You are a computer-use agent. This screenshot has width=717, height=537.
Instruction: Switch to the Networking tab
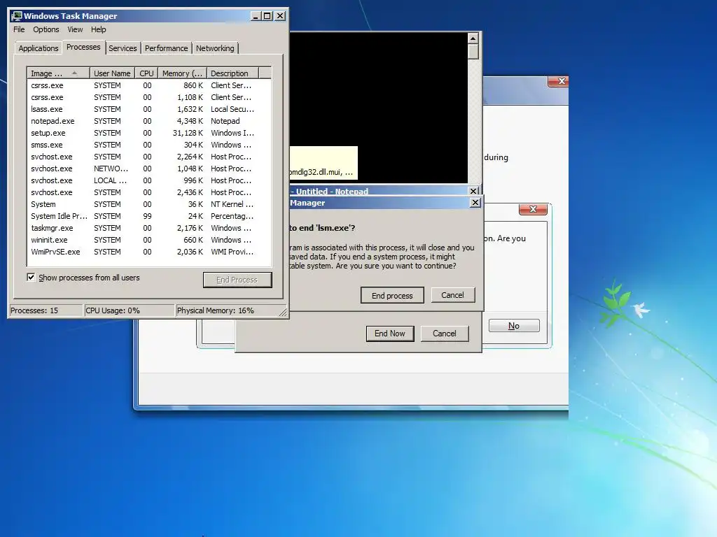215,48
